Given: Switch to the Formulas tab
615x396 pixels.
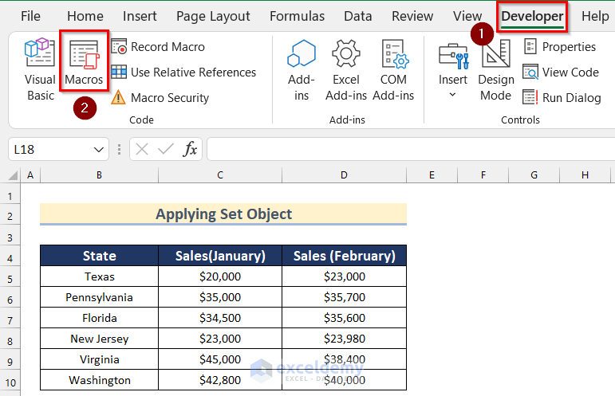Looking at the screenshot, I should pos(297,16).
